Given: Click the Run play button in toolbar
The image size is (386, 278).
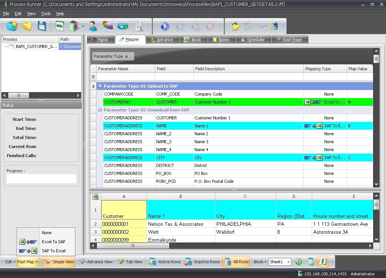Looking at the screenshot, I should [164, 26].
